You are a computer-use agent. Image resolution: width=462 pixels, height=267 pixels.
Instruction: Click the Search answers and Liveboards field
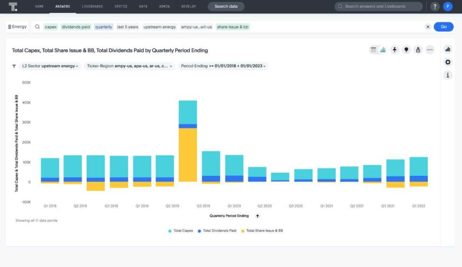click(379, 6)
